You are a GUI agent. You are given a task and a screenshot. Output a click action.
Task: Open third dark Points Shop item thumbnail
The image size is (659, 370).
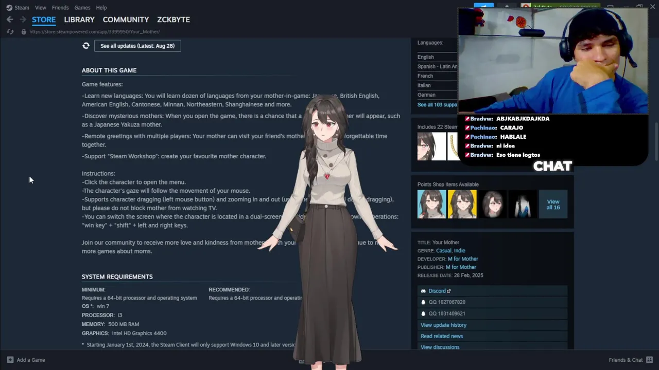tap(492, 205)
